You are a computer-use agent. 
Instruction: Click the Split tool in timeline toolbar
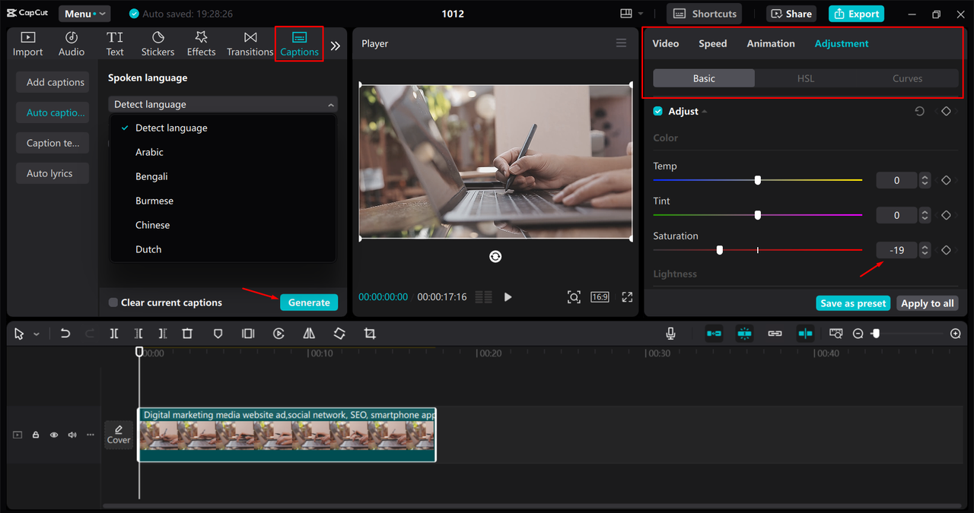[x=113, y=334]
